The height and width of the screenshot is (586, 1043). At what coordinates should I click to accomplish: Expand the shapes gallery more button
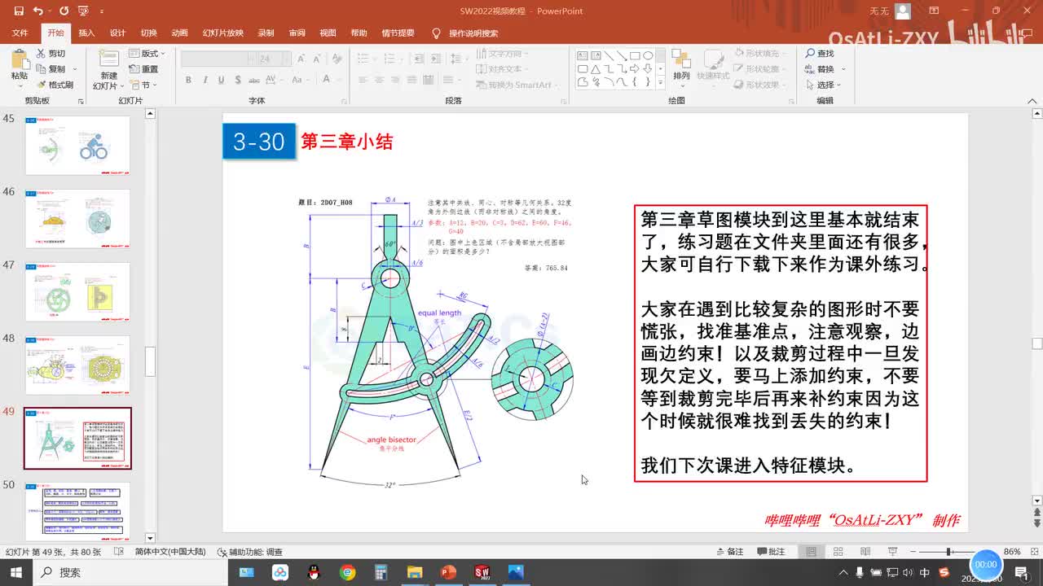pos(661,82)
